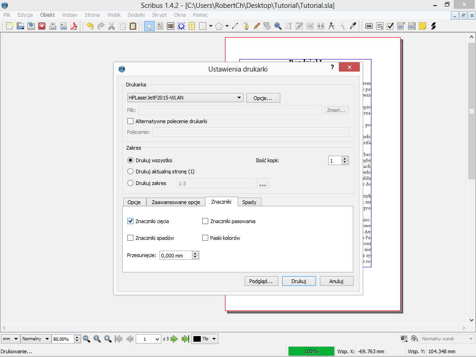Viewport: 476px width, 357px height.
Task: Click the Export as PDF toolbar icon
Action: (73, 26)
